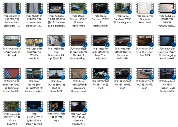Click the file name '汽车-SLINGSHOT 三轮车广告 We Dare You.mp4'
Viewport: 178px width, 127px height.
[34, 119]
